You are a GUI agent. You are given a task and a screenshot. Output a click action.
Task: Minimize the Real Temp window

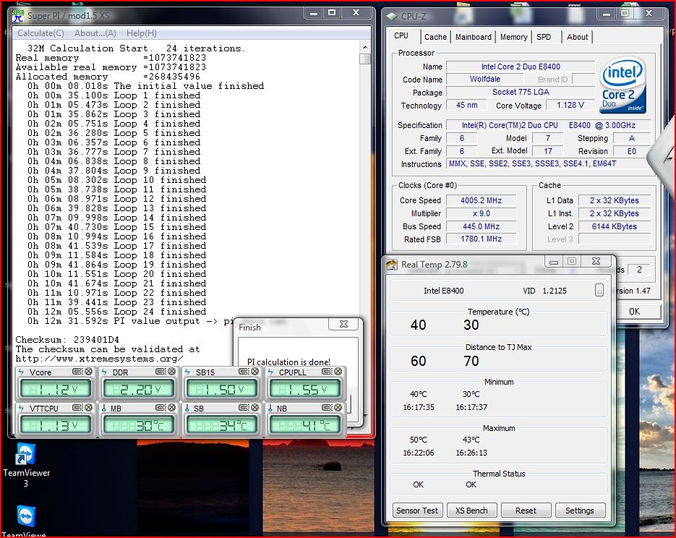pyautogui.click(x=554, y=262)
